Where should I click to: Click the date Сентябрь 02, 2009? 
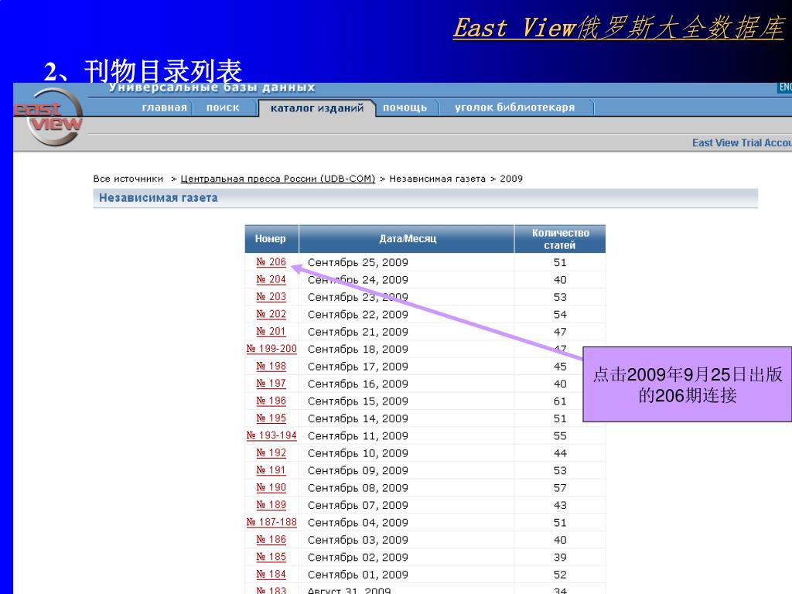click(x=358, y=558)
